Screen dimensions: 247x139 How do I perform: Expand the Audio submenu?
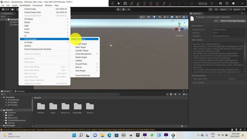click(x=44, y=29)
